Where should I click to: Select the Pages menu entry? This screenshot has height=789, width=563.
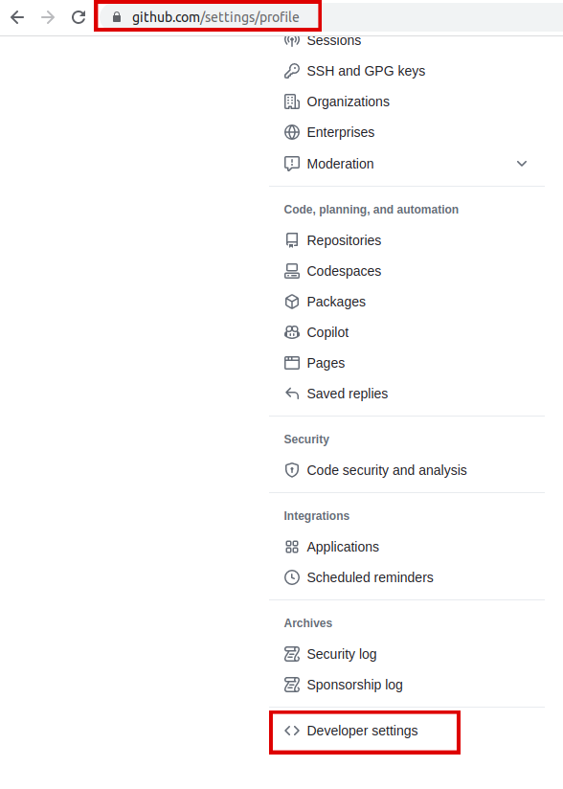pos(327,363)
